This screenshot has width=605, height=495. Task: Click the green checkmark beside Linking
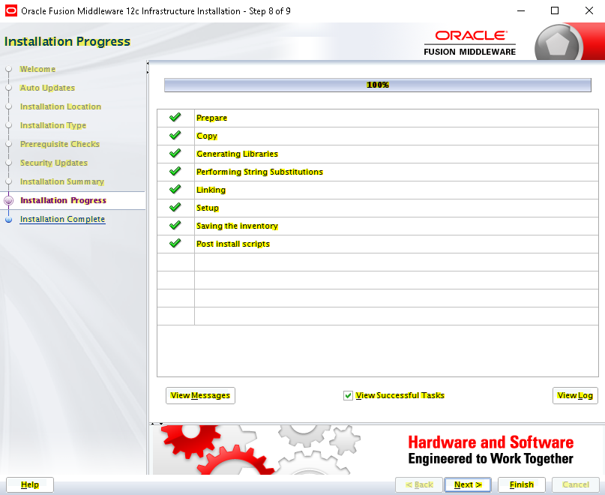pos(175,189)
